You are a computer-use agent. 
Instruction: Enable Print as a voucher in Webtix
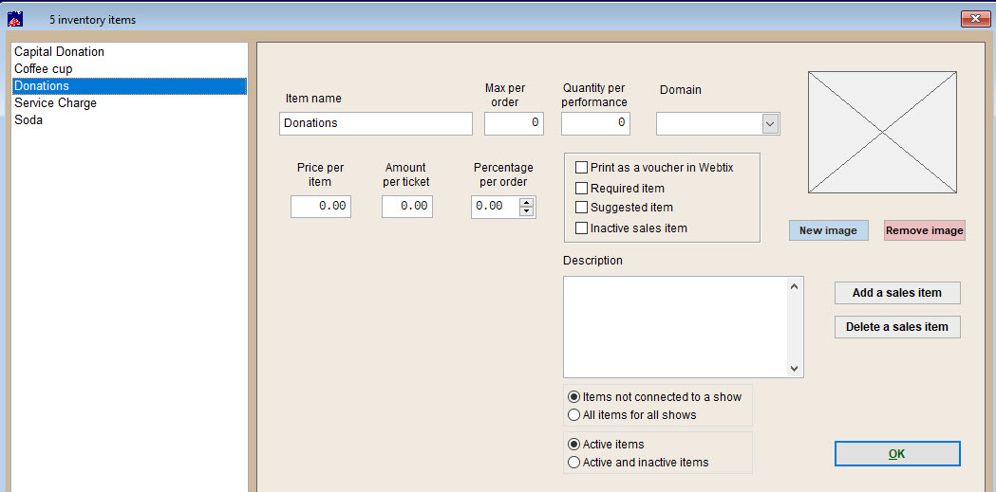[x=582, y=168]
